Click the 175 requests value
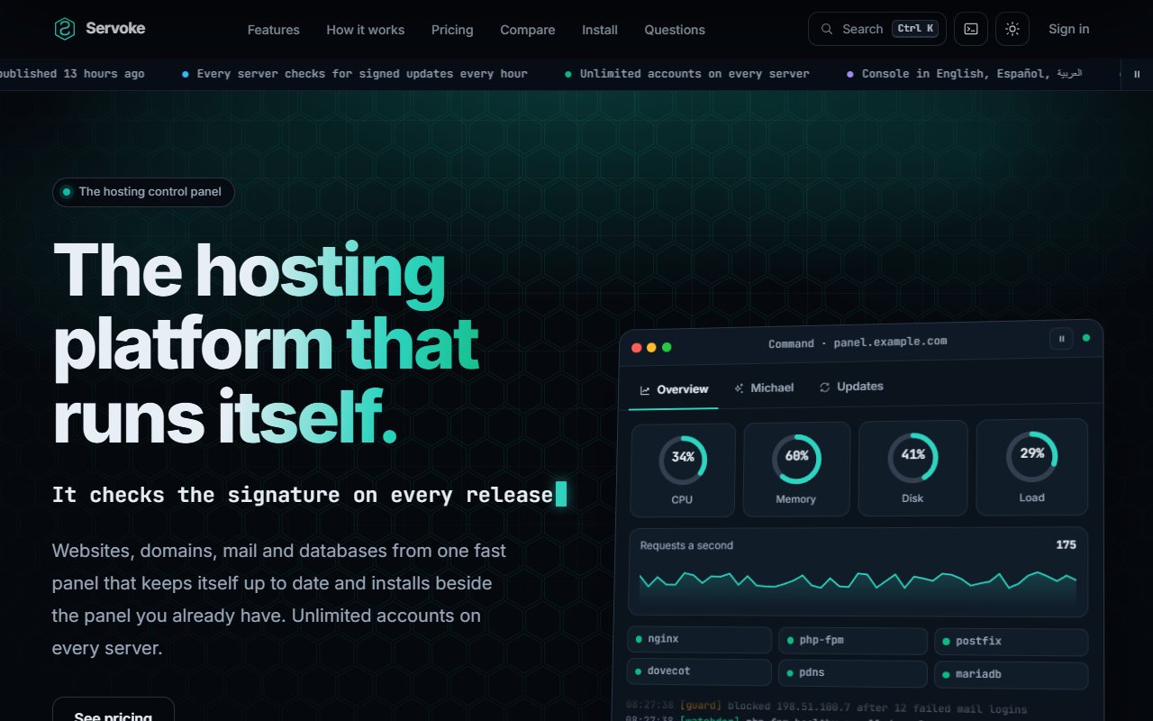 [1066, 544]
